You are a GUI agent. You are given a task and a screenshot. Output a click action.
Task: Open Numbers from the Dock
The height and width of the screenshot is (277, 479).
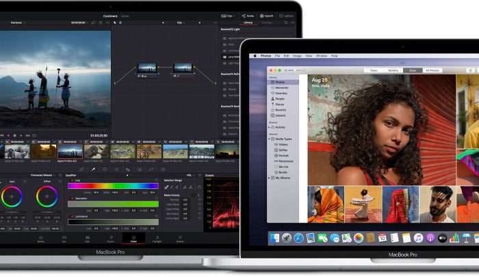pos(454,238)
